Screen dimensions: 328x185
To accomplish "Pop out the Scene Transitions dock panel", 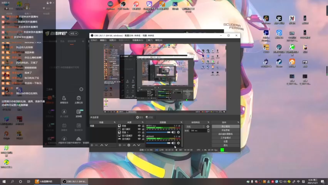I will (208, 122).
